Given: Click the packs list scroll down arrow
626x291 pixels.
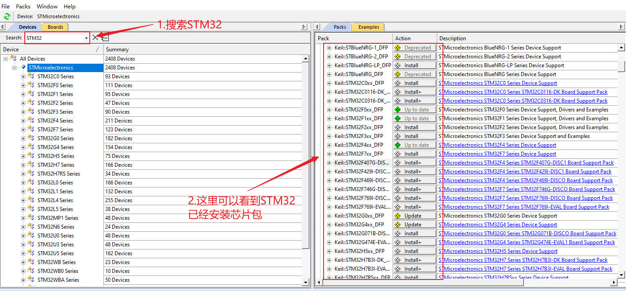Looking at the screenshot, I should [x=621, y=275].
